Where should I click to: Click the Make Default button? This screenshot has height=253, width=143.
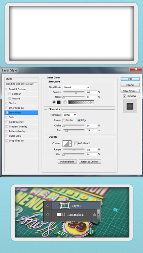(x=67, y=161)
